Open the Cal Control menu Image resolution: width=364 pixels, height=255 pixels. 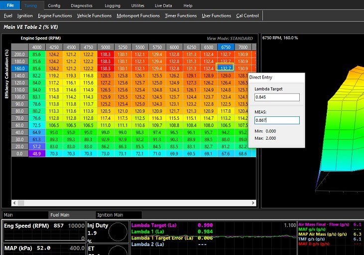click(247, 16)
